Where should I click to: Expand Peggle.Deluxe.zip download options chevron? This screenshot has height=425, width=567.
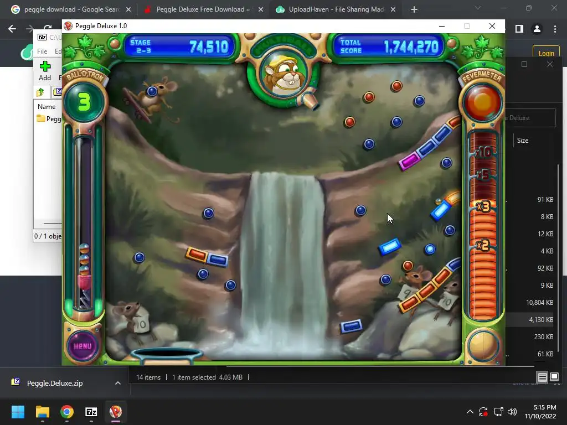(x=118, y=383)
